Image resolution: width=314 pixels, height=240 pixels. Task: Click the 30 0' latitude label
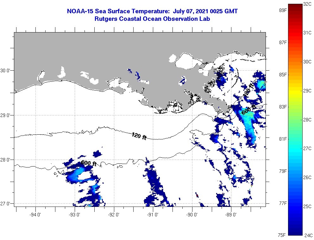pos(5,71)
